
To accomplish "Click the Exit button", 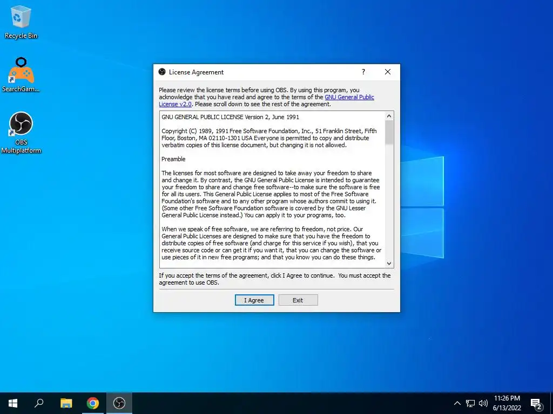I will pos(298,300).
